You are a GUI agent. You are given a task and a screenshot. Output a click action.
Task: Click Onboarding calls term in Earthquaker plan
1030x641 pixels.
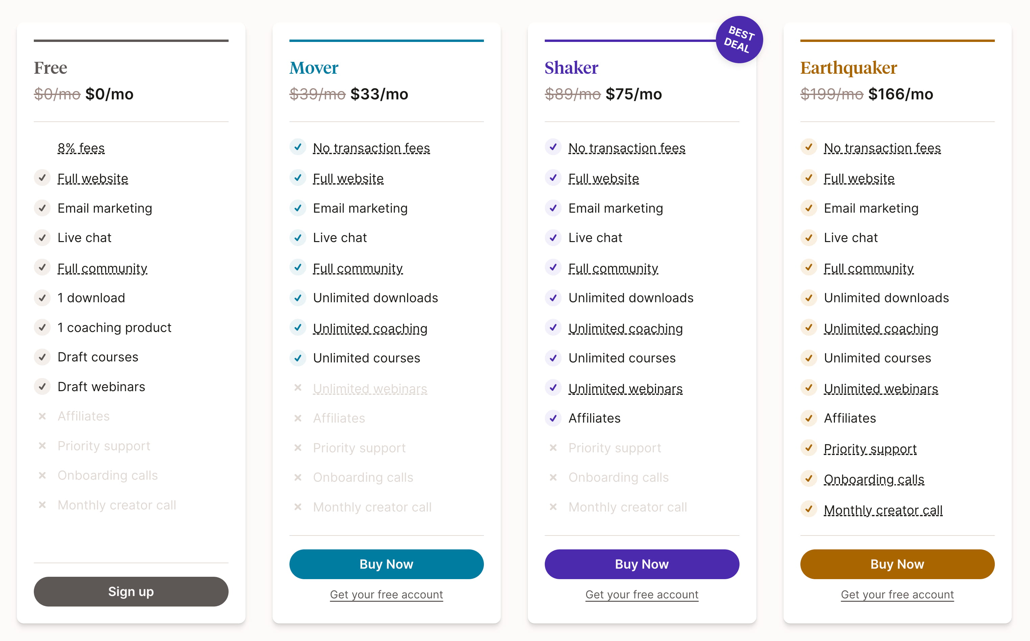pos(873,479)
